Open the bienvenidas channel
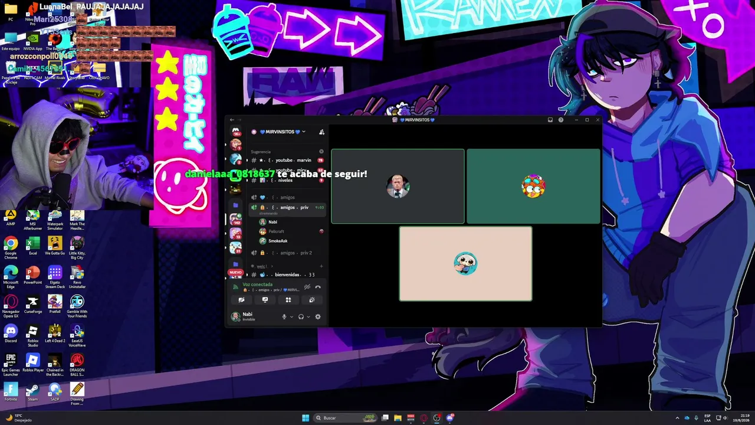This screenshot has width=755, height=425. click(x=288, y=274)
